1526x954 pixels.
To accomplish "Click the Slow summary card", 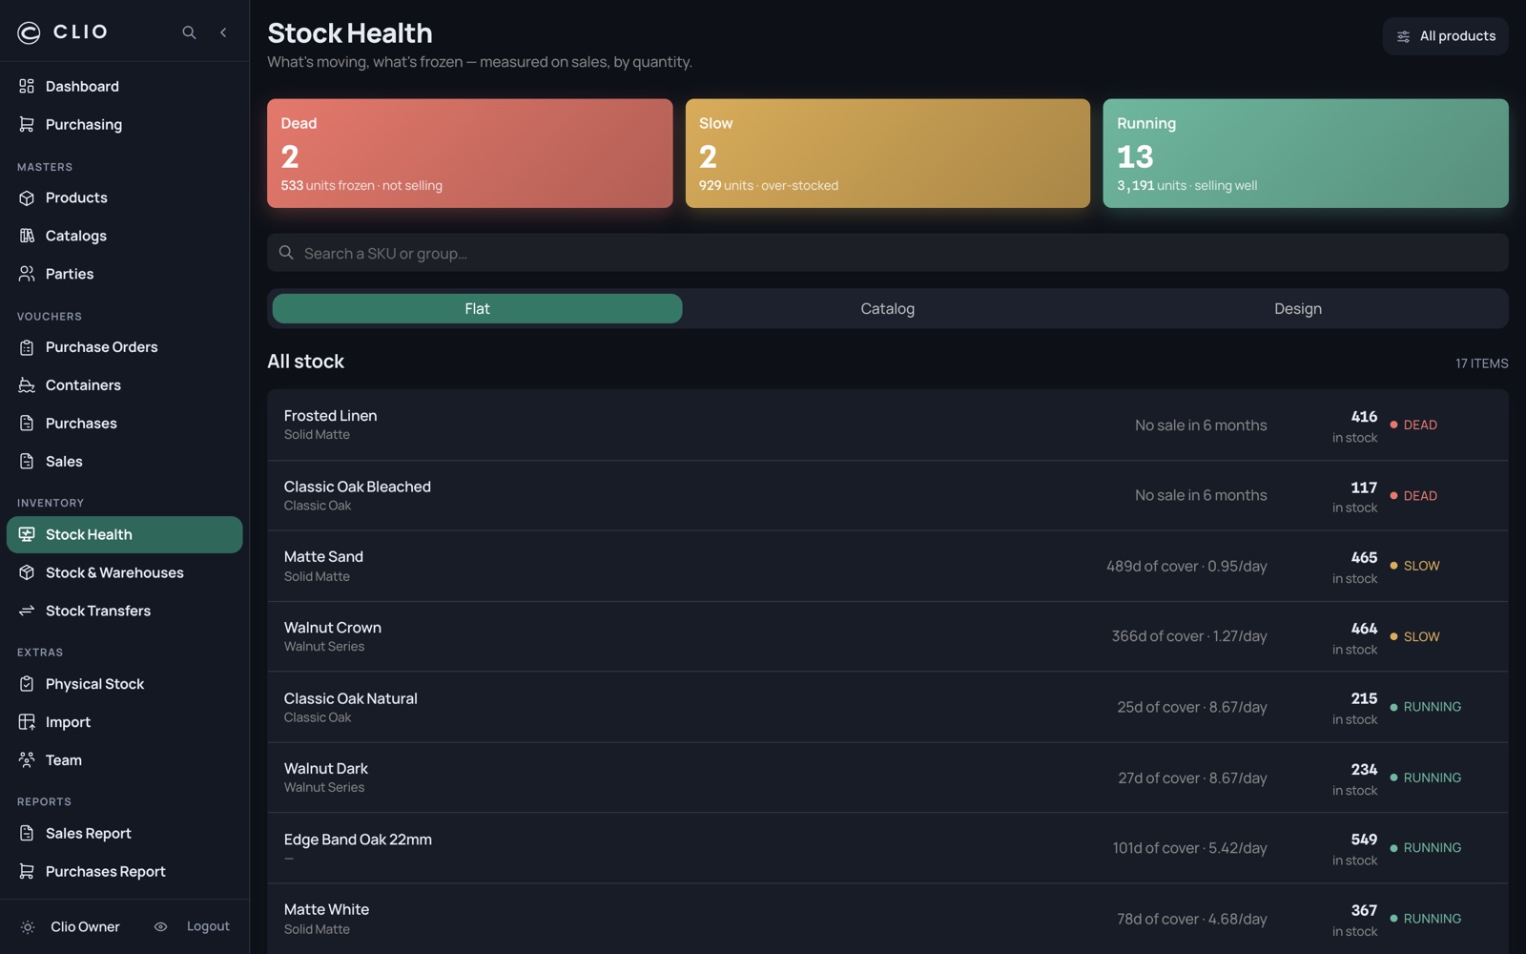I will (x=887, y=154).
